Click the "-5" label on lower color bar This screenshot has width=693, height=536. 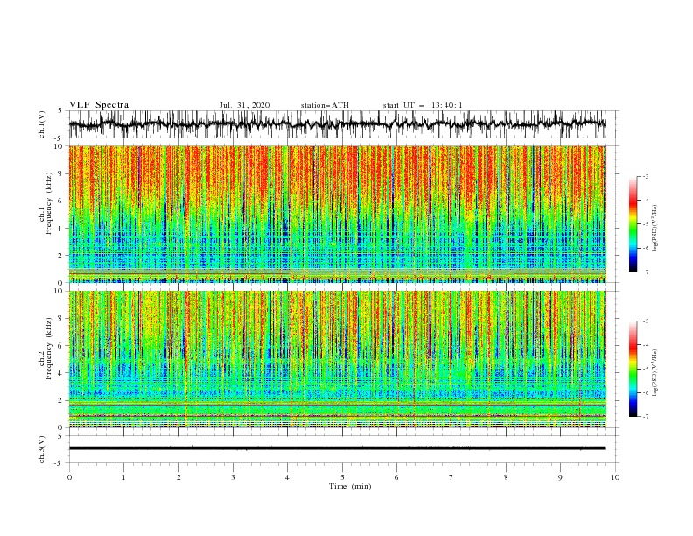pyautogui.click(x=646, y=369)
